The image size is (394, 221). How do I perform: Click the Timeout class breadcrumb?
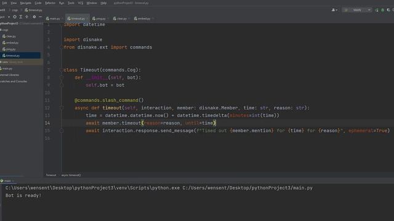point(50,175)
